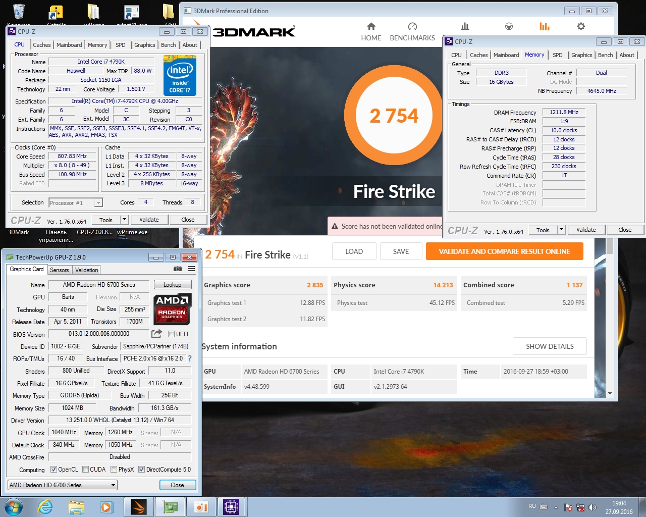
Task: Click the DRAM Frequency value 1211.8 MHz
Action: click(x=564, y=112)
